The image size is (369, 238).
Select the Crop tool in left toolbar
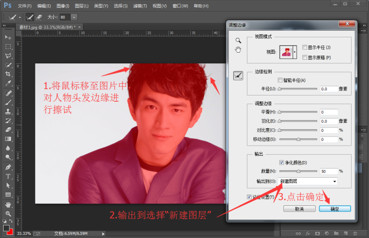tap(8, 74)
